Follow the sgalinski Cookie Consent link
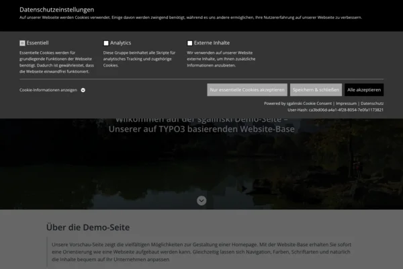 [308, 104]
